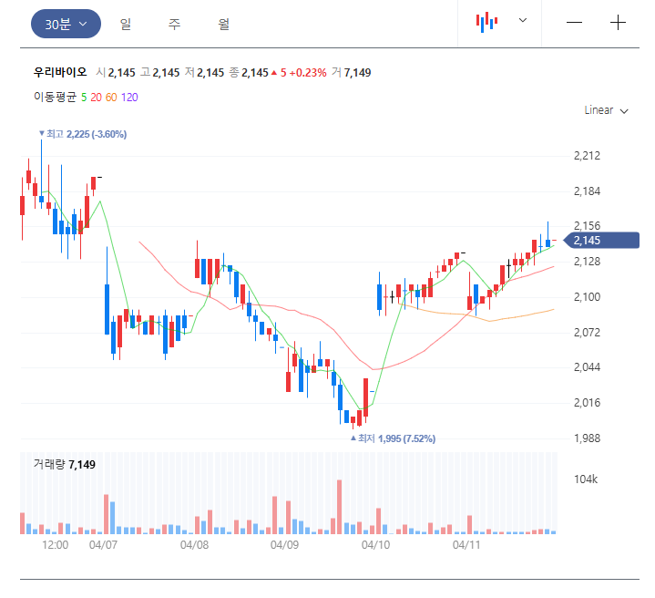This screenshot has height=598, width=655.
Task: Click the 2,100 price axis label
Action: tap(587, 297)
